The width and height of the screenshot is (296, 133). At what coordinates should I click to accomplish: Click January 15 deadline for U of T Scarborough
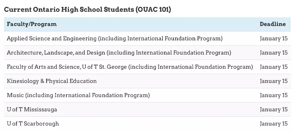tap(274, 124)
